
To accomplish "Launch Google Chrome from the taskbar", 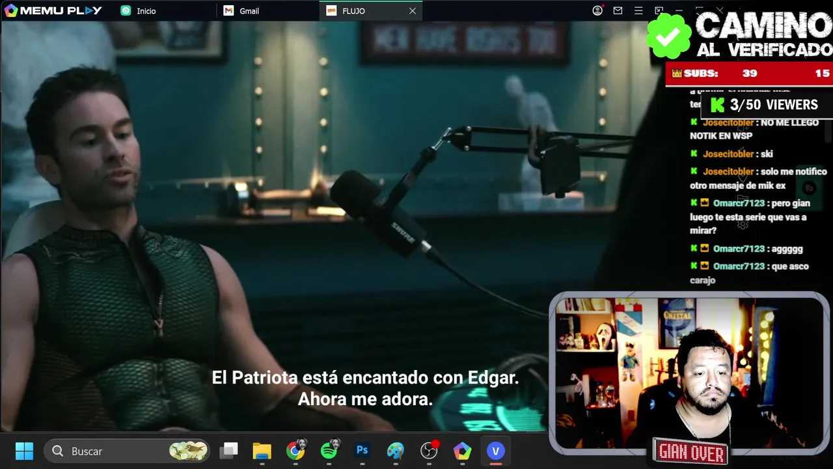I will [296, 451].
